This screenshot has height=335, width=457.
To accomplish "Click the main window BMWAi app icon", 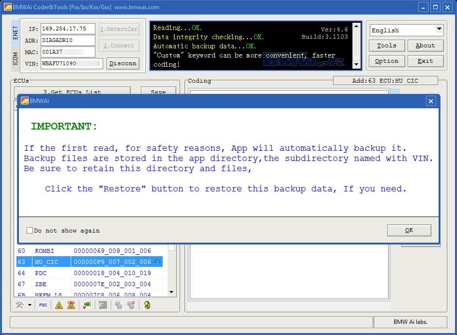I will coord(8,7).
